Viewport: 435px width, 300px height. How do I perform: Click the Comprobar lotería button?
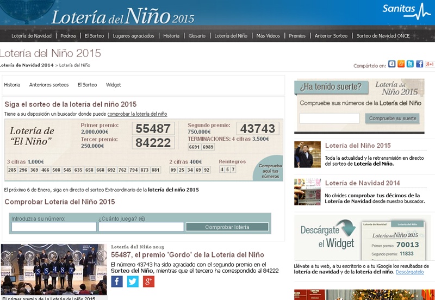point(227,227)
